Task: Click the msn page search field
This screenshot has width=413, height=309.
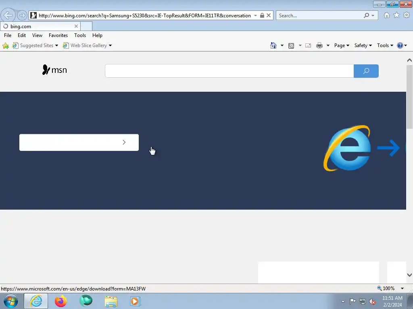Action: (x=229, y=71)
